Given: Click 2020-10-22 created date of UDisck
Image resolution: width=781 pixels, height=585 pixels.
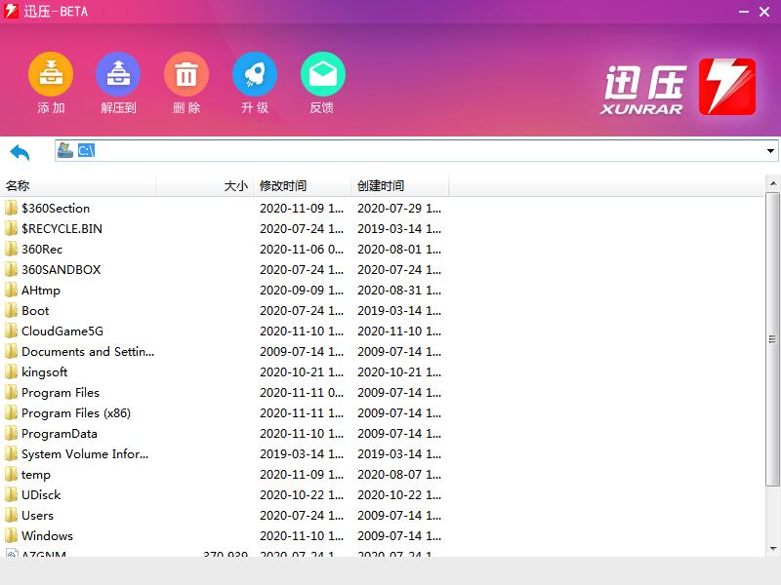Looking at the screenshot, I should pyautogui.click(x=399, y=494).
